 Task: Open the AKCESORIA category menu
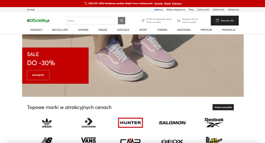184,30
